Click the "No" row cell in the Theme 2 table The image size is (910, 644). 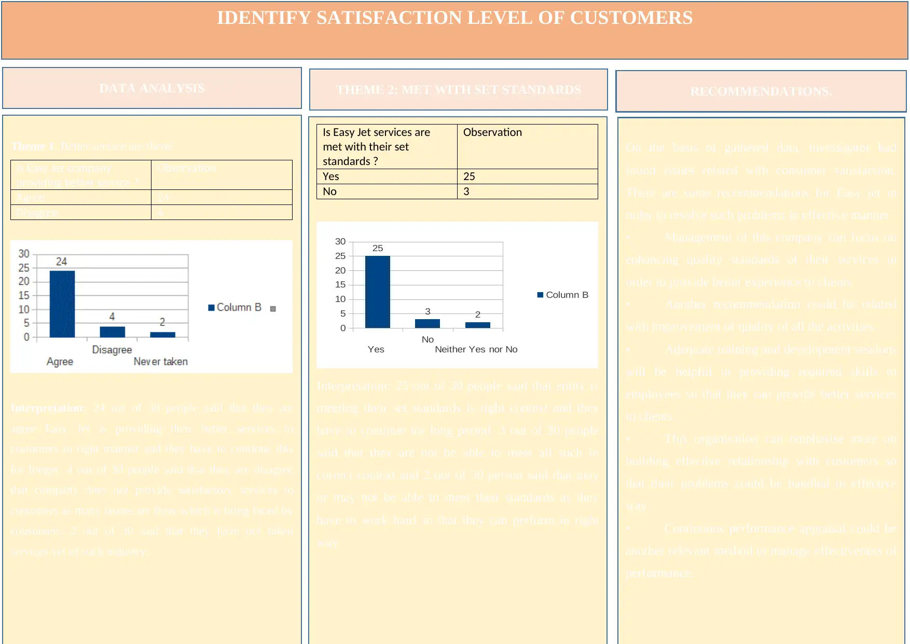(x=387, y=191)
